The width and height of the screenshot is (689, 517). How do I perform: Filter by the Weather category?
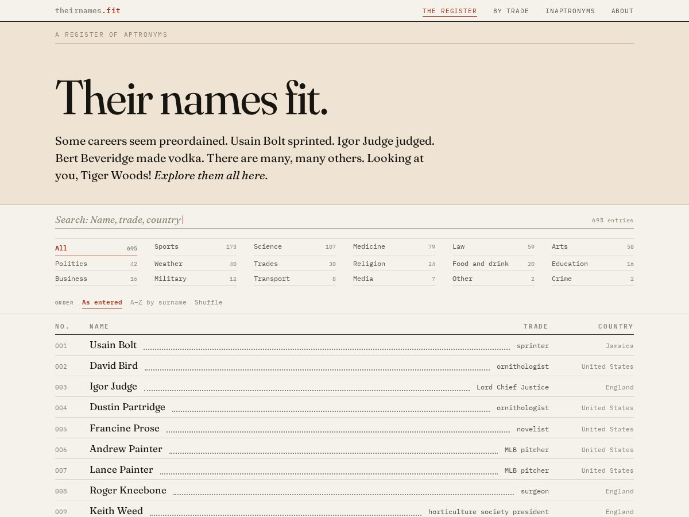click(x=195, y=264)
